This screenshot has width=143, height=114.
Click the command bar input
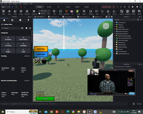[x=64, y=104]
